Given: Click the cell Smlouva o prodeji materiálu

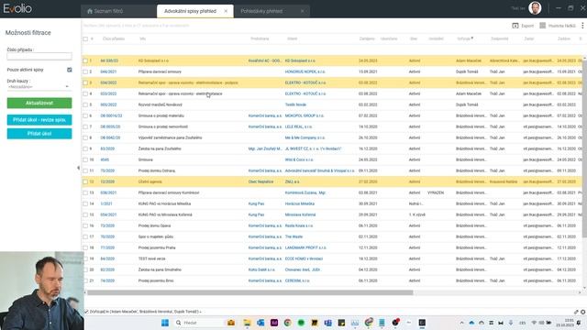Looking at the screenshot, I should (x=161, y=115).
